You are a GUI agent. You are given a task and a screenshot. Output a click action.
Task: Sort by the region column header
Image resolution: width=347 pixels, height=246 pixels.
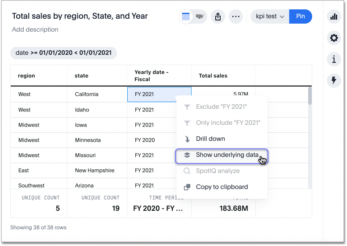click(27, 76)
